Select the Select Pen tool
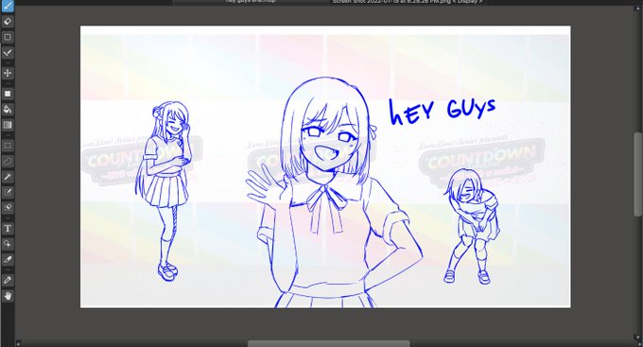The image size is (643, 347). tap(8, 192)
